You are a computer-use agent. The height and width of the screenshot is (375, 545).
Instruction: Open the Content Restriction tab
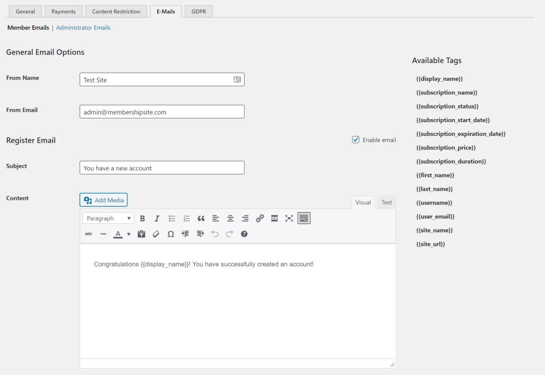(x=116, y=11)
